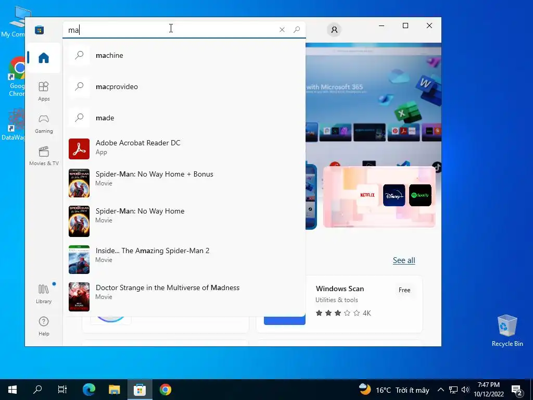Screen dimensions: 533x400
Task: Open Spider-Man: No Way Home + Bonus
Action: [x=184, y=183]
